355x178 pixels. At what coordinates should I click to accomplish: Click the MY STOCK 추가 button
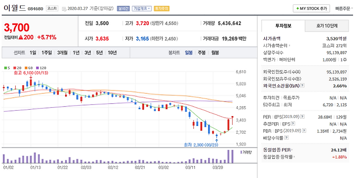312,8
